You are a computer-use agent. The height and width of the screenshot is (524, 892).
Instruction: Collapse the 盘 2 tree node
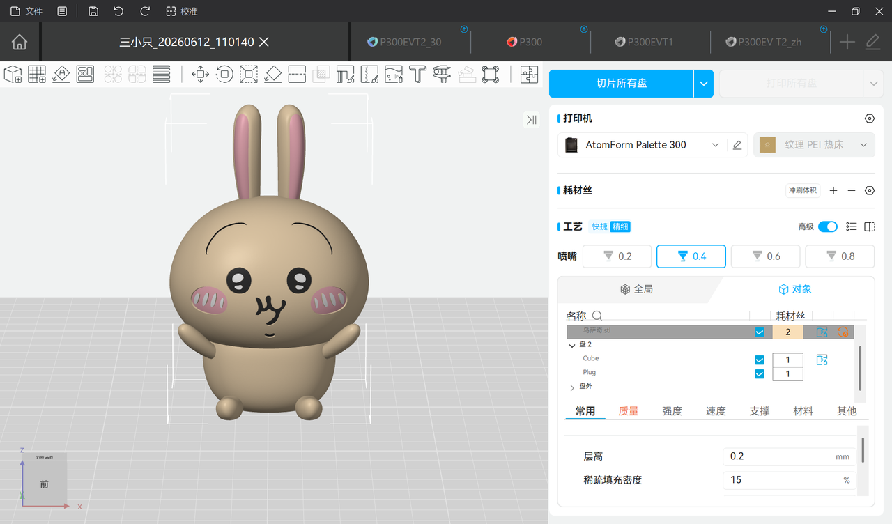572,345
